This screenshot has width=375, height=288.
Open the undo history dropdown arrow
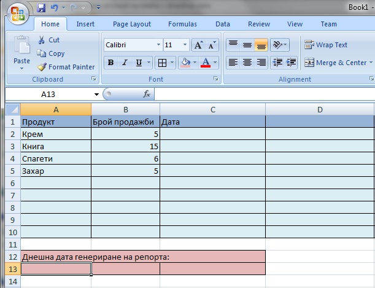point(64,8)
